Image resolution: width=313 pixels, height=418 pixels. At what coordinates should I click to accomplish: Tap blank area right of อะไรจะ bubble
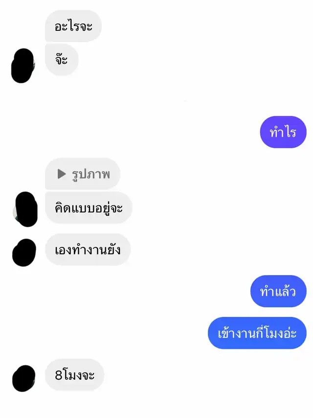tap(207, 26)
